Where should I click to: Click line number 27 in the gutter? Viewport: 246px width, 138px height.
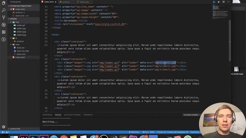(46, 62)
